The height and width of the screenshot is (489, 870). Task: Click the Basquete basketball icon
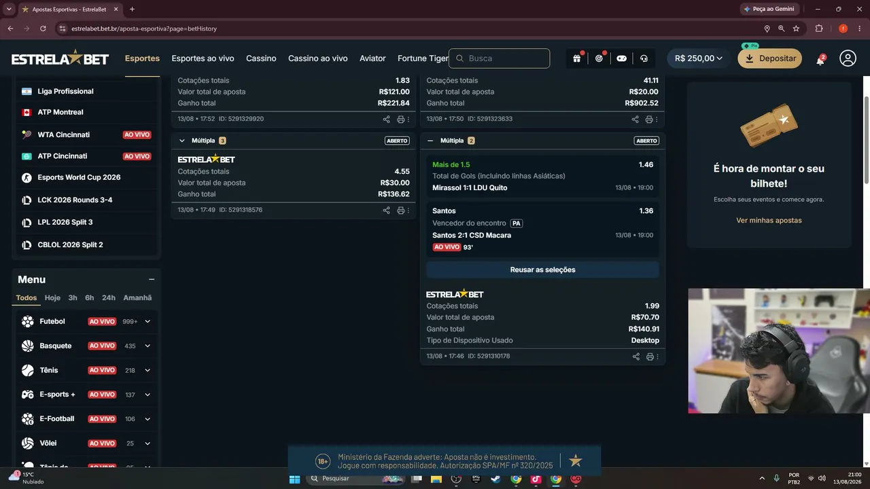[27, 346]
